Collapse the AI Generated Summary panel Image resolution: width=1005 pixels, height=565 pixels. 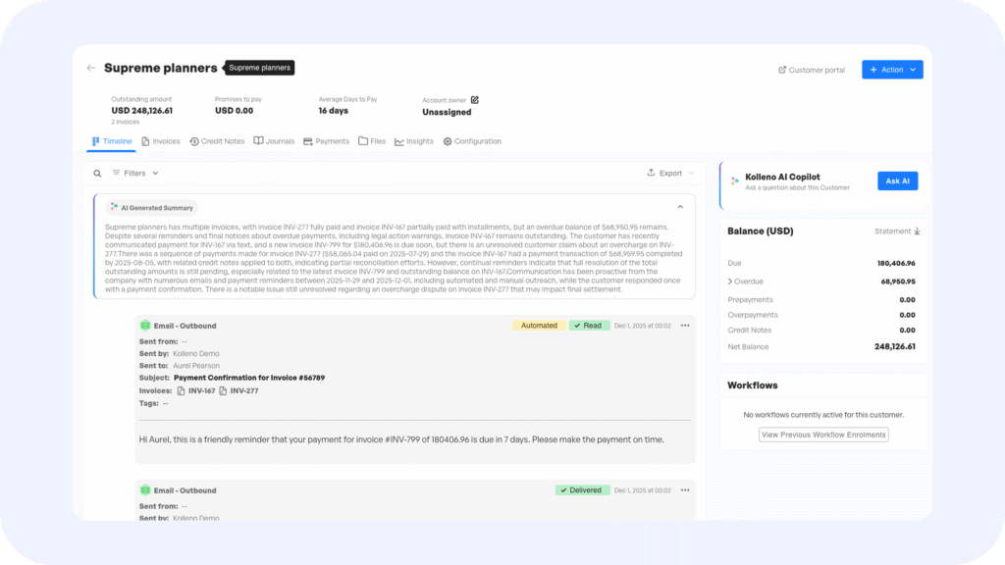click(x=680, y=207)
